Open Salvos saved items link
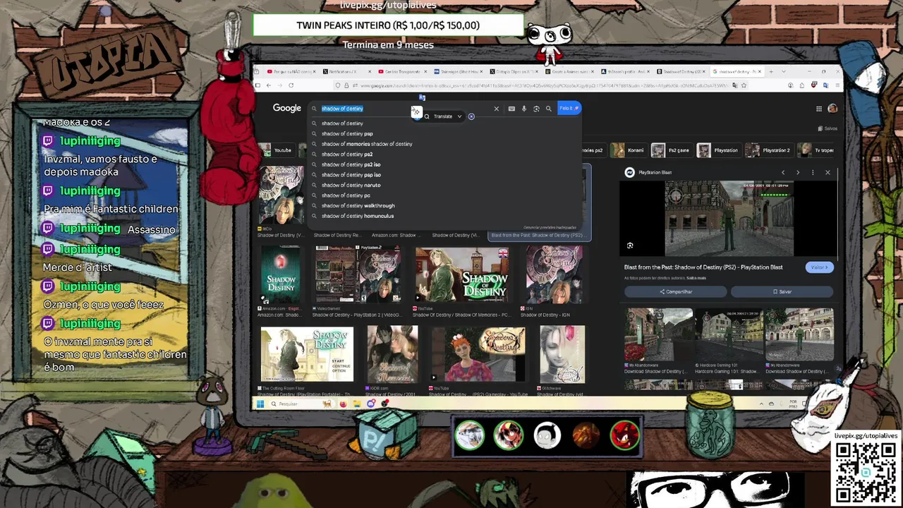This screenshot has height=508, width=903. click(x=828, y=128)
